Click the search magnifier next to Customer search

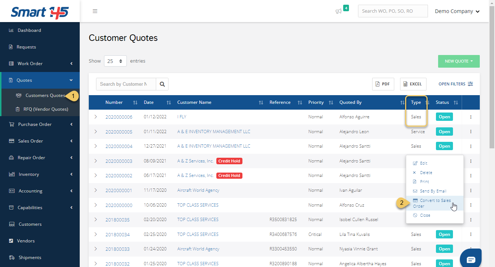click(162, 84)
